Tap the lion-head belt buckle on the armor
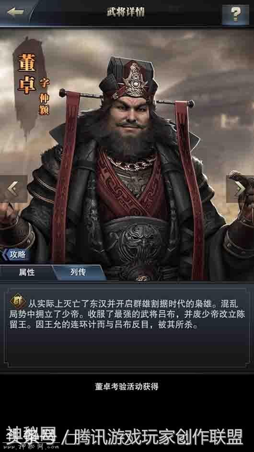Image resolution: width=254 pixels, height=452 pixels. 136,240
